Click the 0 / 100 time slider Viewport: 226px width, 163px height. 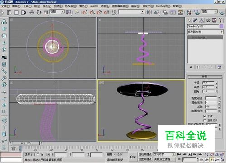pyautogui.click(x=26, y=143)
